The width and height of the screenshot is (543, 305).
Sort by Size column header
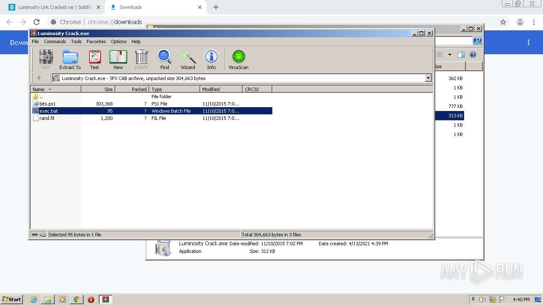(98, 89)
